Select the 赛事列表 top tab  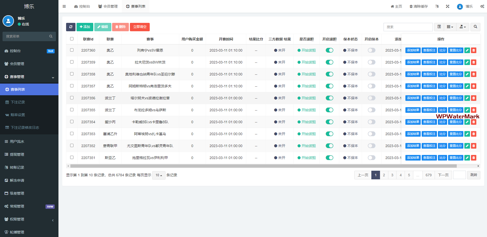pyautogui.click(x=135, y=6)
